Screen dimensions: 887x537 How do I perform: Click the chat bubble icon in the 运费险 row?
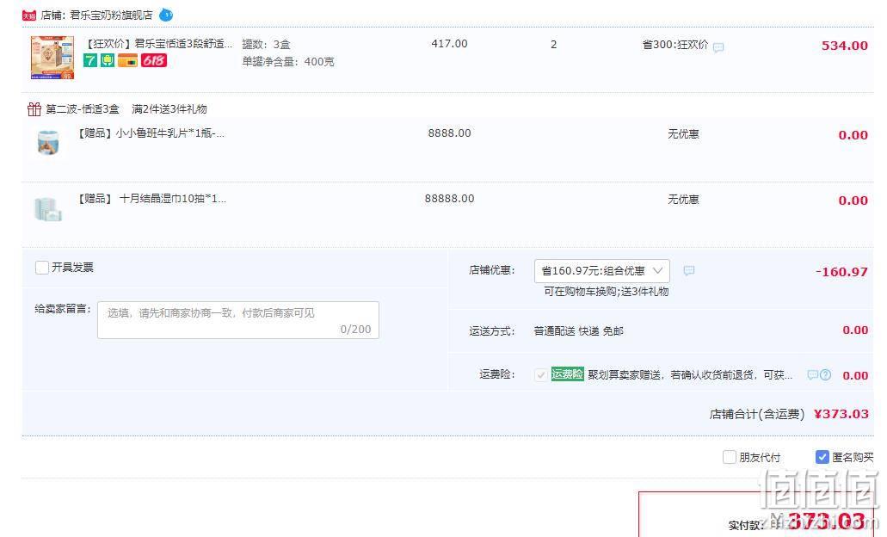[x=812, y=374]
